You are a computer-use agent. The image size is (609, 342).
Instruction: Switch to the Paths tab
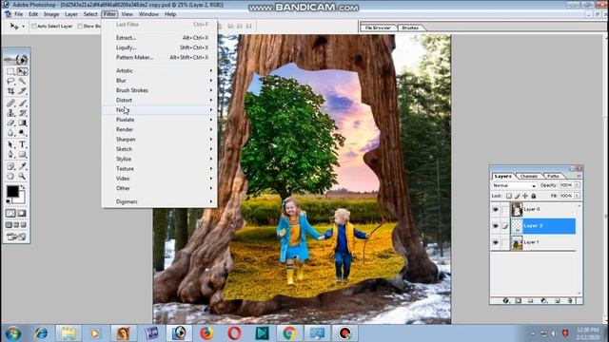coord(553,176)
